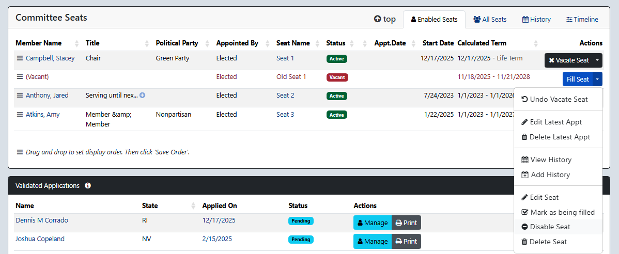The height and width of the screenshot is (254, 619).
Task: Print Joshua Copeland's application
Action: tap(406, 242)
